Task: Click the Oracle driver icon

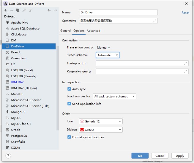Action: [7, 130]
